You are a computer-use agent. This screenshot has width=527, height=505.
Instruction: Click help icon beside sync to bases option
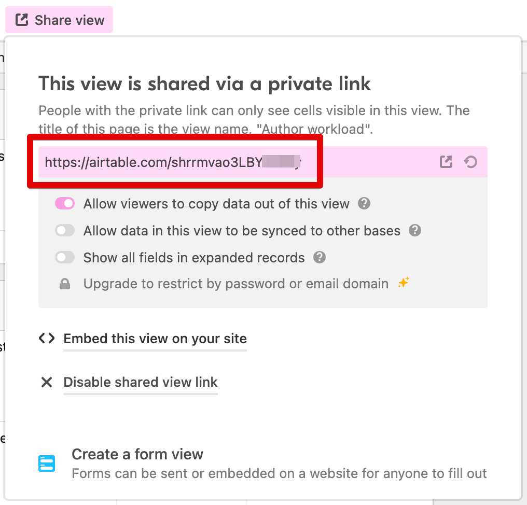pos(415,230)
